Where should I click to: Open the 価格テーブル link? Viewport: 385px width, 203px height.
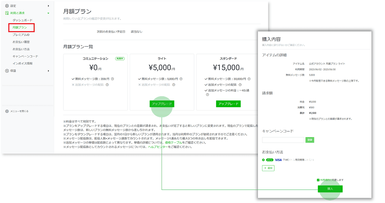tap(173, 143)
